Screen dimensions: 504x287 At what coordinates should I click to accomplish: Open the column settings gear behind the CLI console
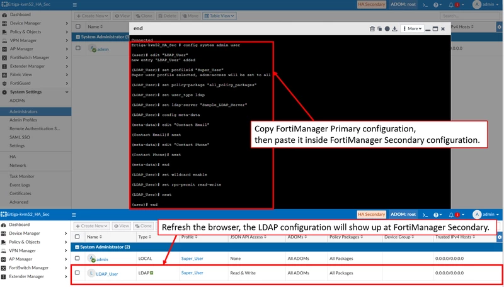pos(499,27)
